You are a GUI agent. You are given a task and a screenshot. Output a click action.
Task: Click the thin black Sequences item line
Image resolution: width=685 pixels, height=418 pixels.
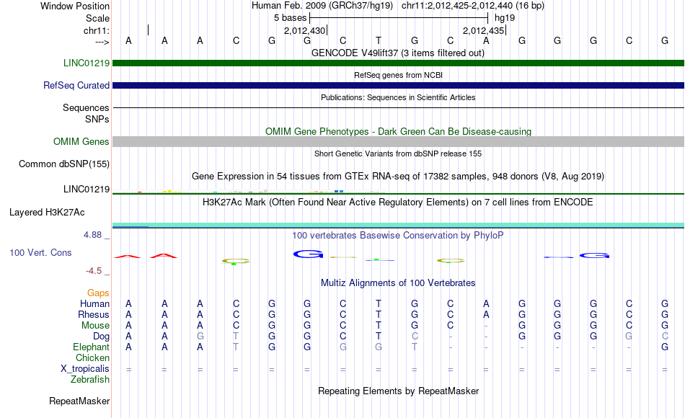pos(398,107)
